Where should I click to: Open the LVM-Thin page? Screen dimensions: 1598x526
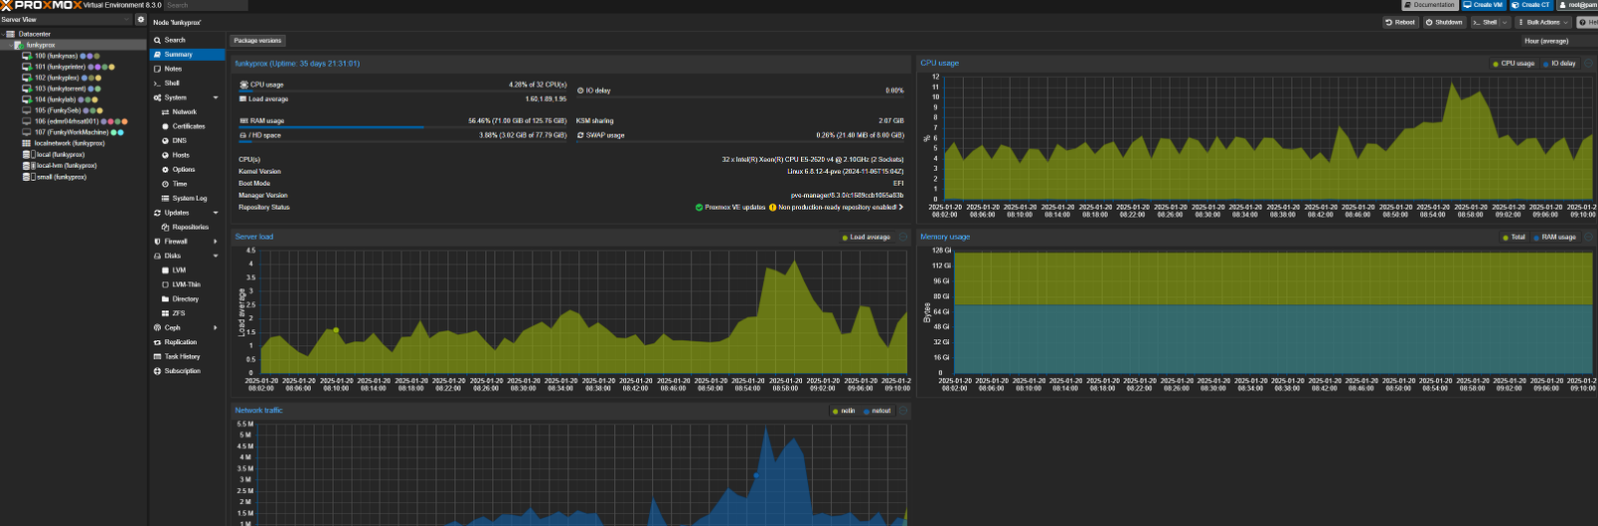[x=187, y=284]
